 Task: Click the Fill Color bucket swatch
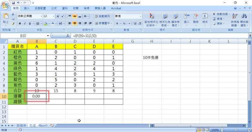click(x=46, y=24)
